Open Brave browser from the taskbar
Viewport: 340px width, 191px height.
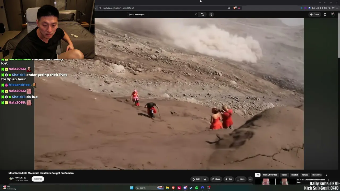click(x=173, y=188)
